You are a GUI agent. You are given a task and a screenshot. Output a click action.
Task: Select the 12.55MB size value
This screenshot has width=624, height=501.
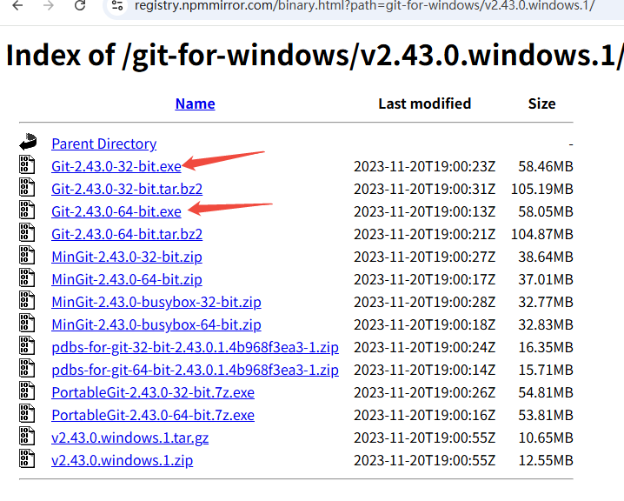[x=546, y=461]
